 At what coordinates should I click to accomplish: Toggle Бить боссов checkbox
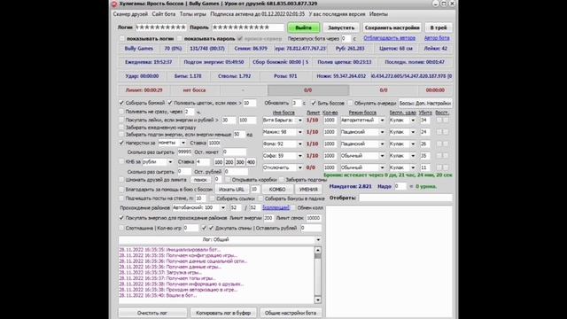[x=314, y=103]
